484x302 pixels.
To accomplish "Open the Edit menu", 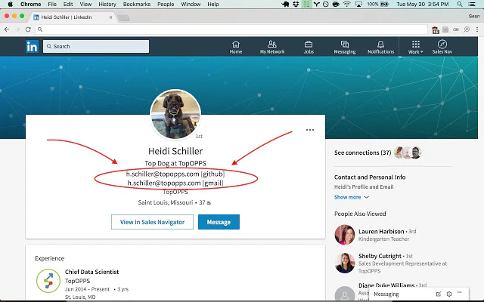I will point(68,4).
